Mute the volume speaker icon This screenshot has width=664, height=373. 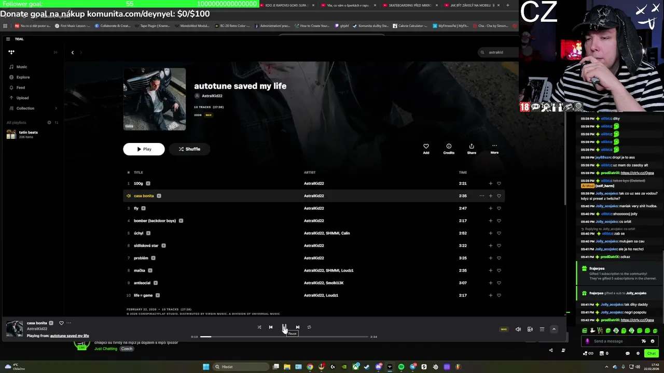click(x=518, y=329)
